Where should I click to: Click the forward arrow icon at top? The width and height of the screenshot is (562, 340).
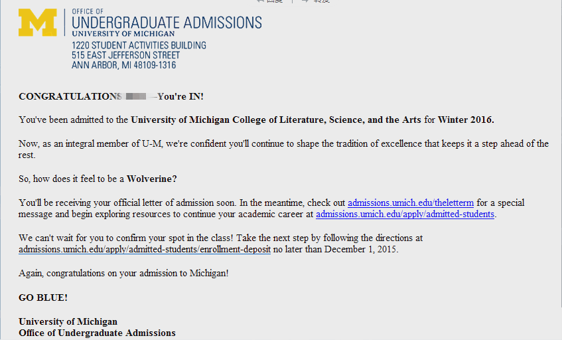305,1
